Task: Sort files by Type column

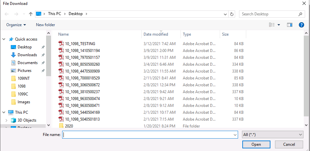Action: pyautogui.click(x=187, y=34)
